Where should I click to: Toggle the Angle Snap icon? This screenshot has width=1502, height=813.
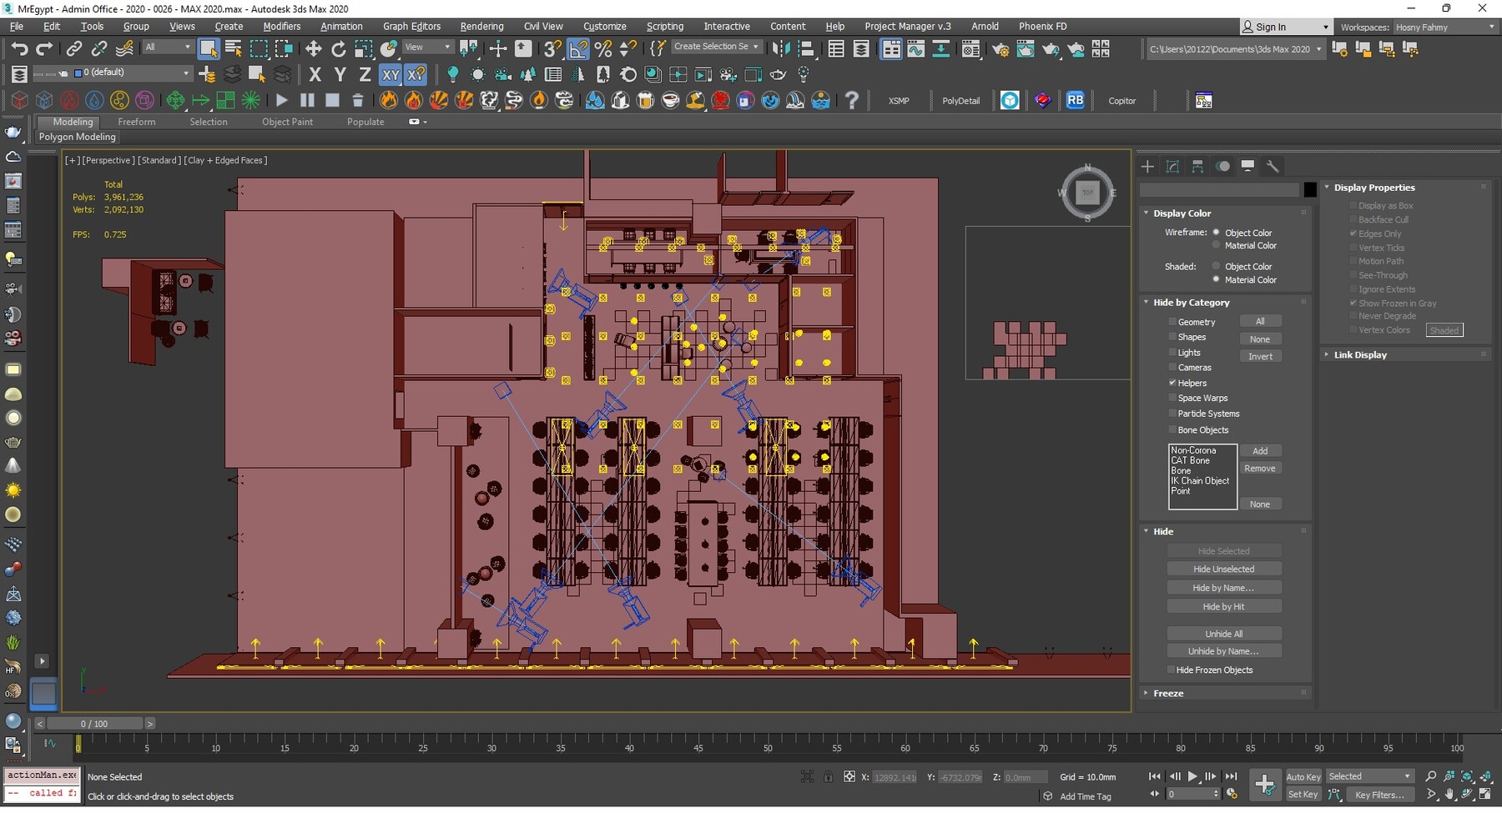[577, 48]
